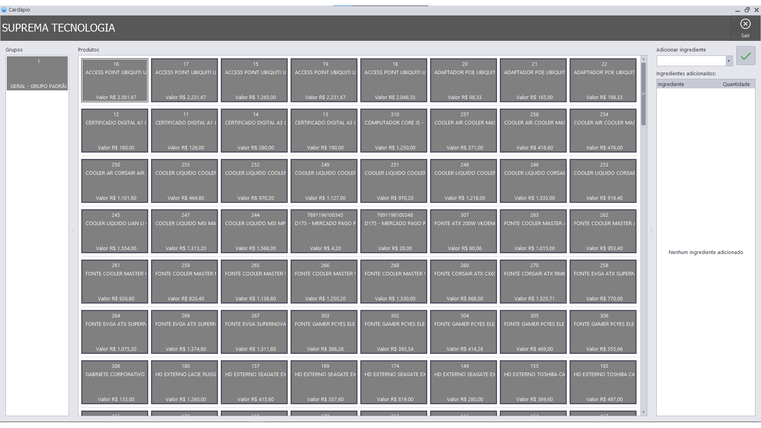Select product 244 Cooler Liquido MSI MP
Screen dimensions: 761x428
tap(254, 231)
